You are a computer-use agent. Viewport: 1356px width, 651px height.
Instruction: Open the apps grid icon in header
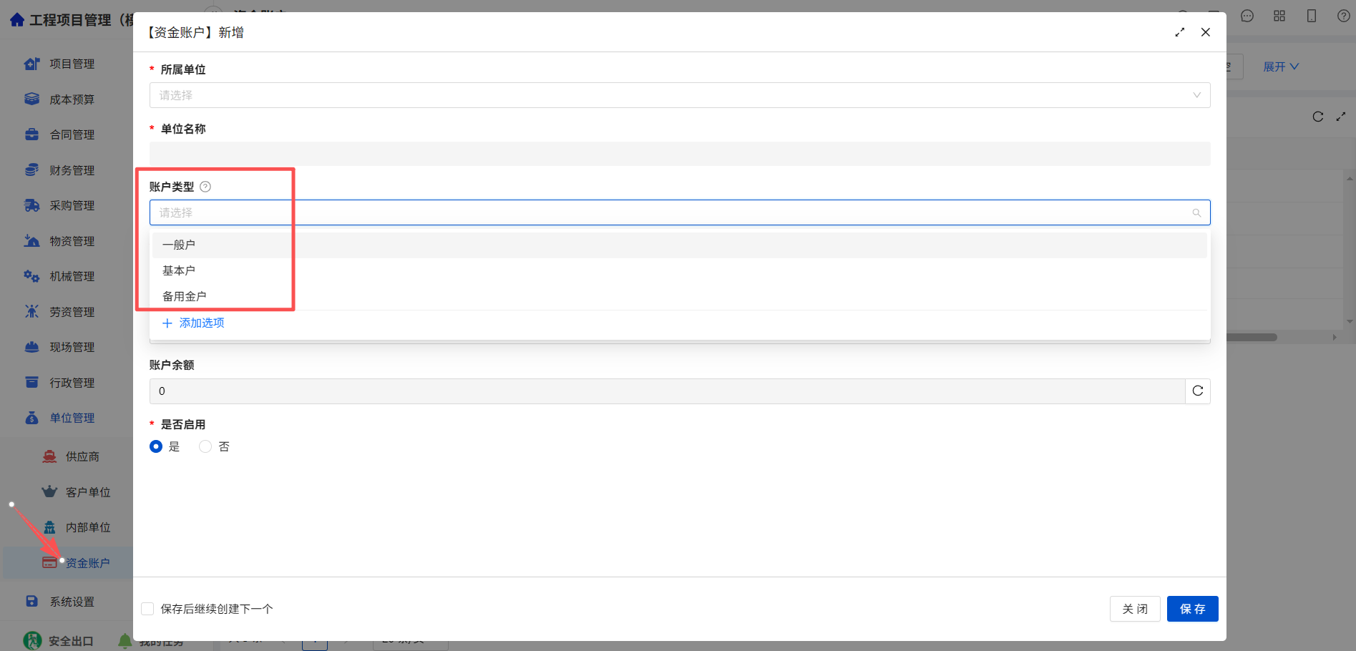pyautogui.click(x=1279, y=16)
